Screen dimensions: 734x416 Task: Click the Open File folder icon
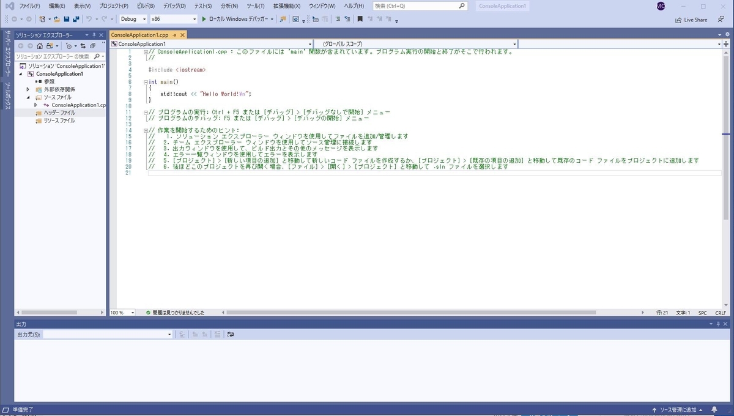(57, 19)
